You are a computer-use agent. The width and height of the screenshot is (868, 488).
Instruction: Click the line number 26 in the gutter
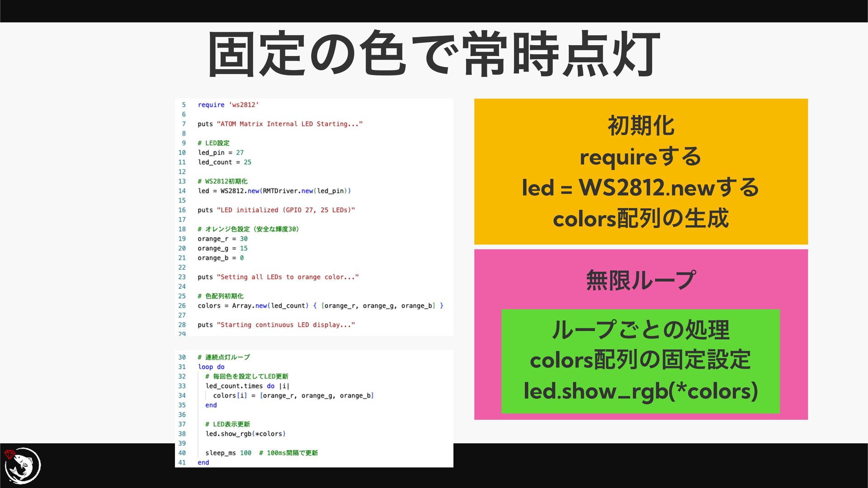click(182, 306)
